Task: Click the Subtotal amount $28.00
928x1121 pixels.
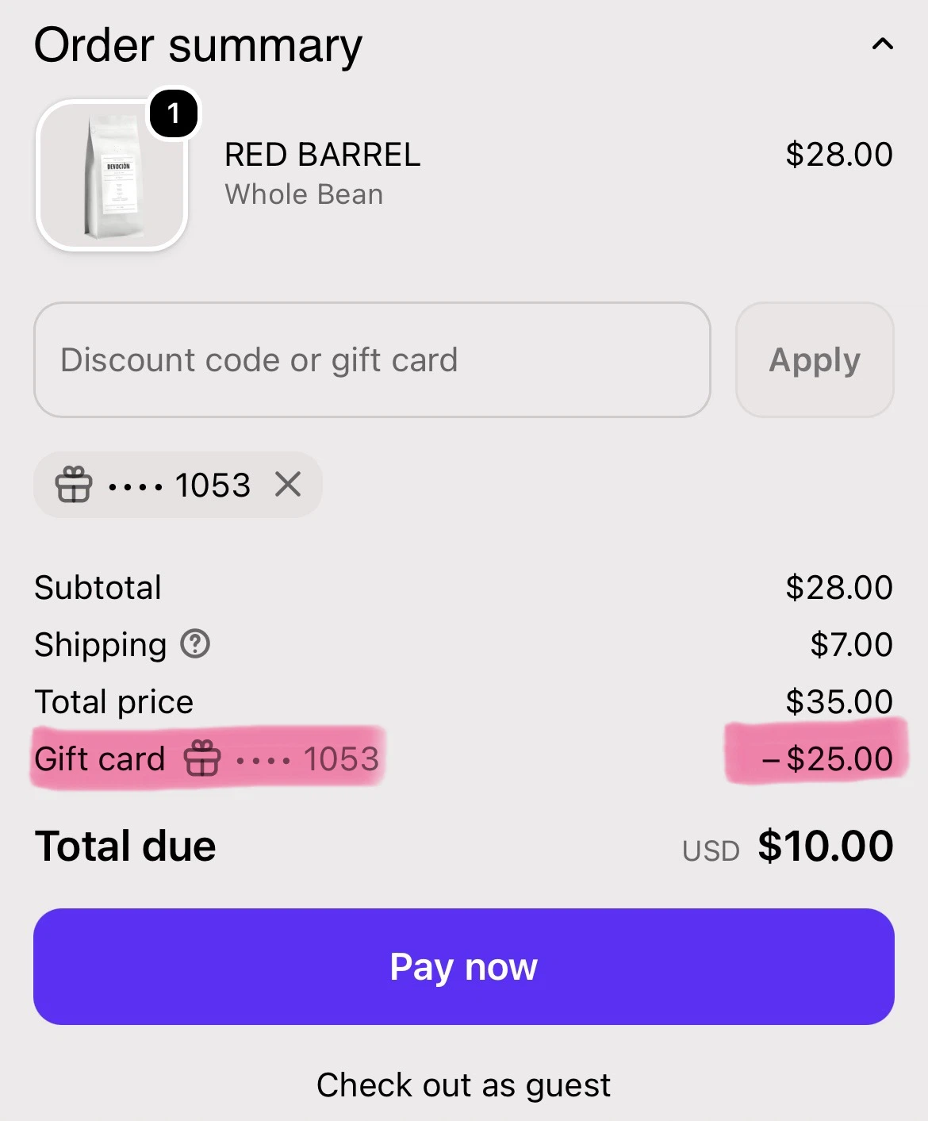Action: [x=839, y=588]
